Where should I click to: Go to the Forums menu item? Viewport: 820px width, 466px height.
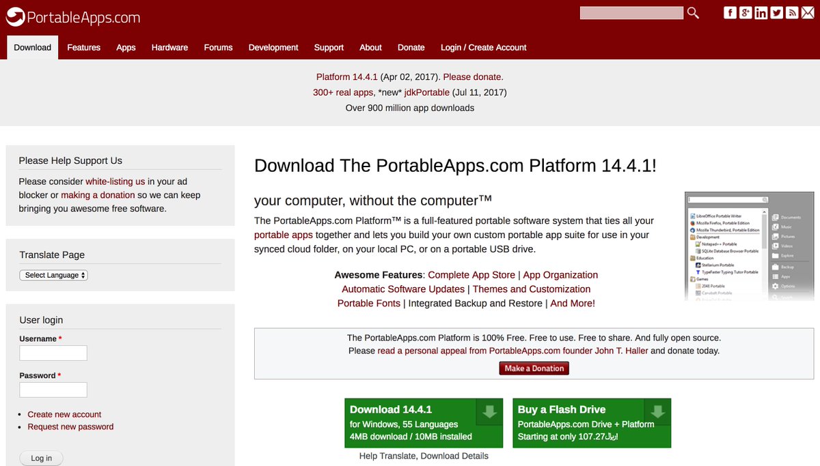tap(218, 48)
